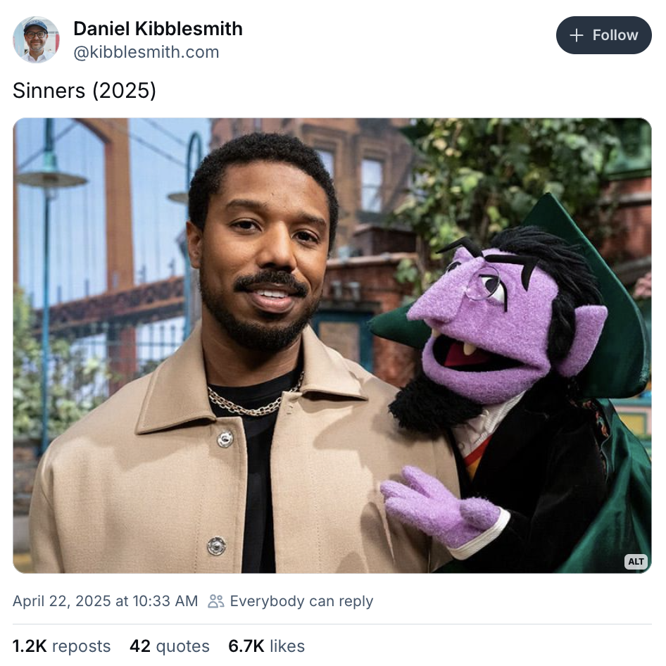Open the ALT text badge on image
This screenshot has height=666, width=666.
[x=636, y=562]
